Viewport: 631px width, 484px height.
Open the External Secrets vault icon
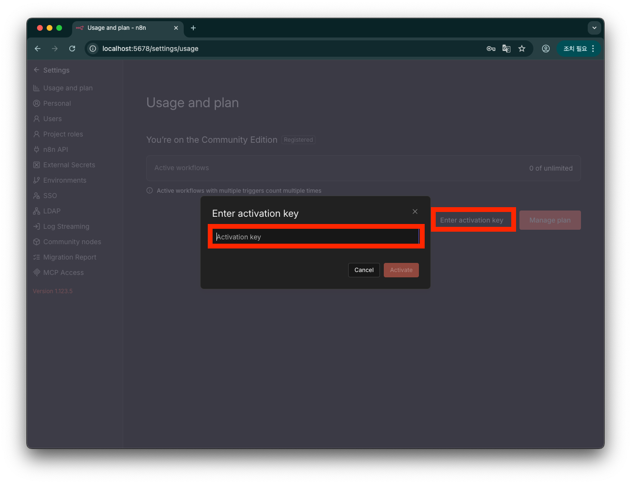tap(37, 165)
